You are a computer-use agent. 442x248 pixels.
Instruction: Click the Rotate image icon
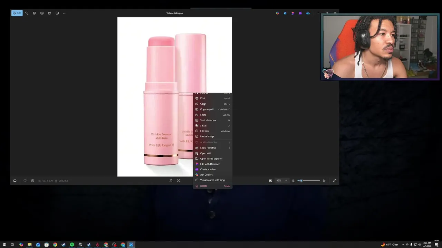pyautogui.click(x=27, y=13)
